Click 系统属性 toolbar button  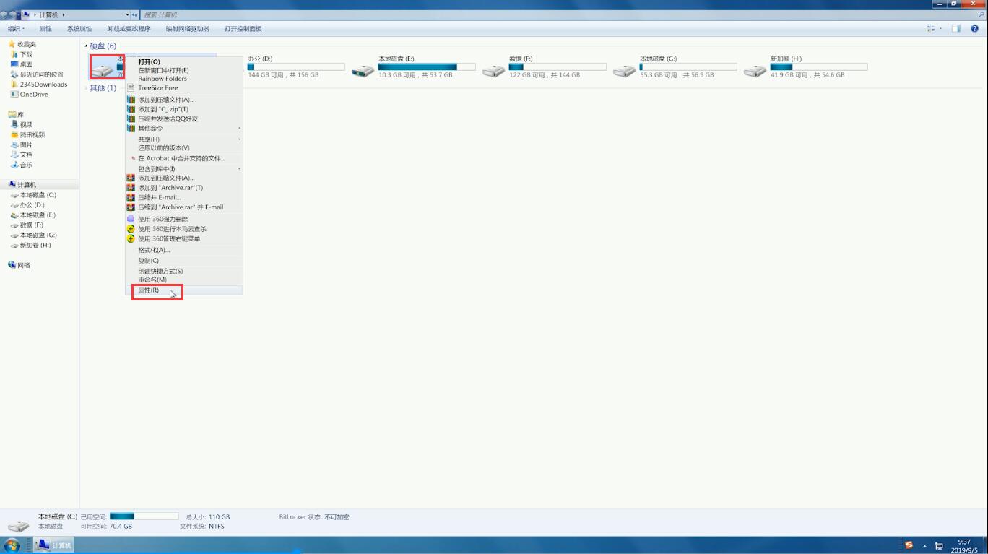click(x=79, y=29)
